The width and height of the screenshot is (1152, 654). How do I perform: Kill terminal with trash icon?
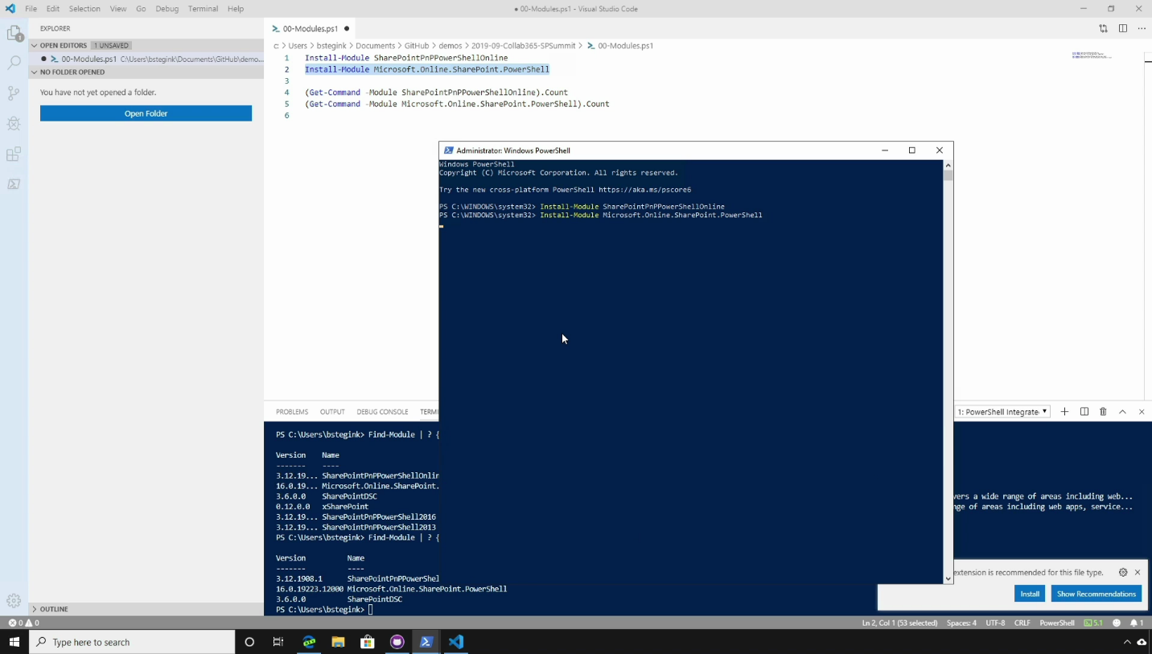point(1103,412)
